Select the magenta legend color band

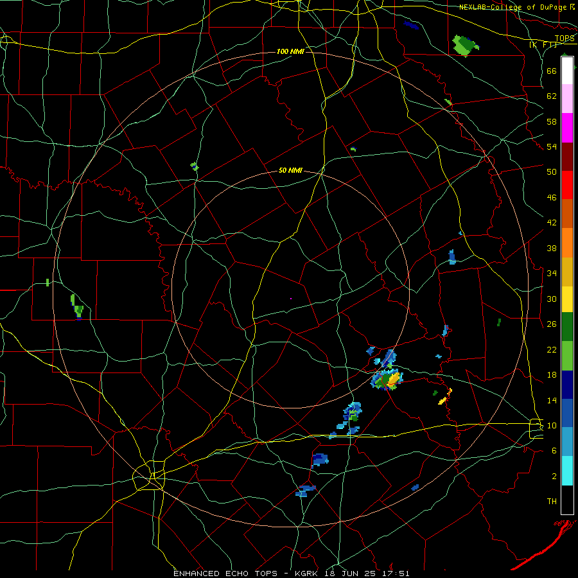567,128
